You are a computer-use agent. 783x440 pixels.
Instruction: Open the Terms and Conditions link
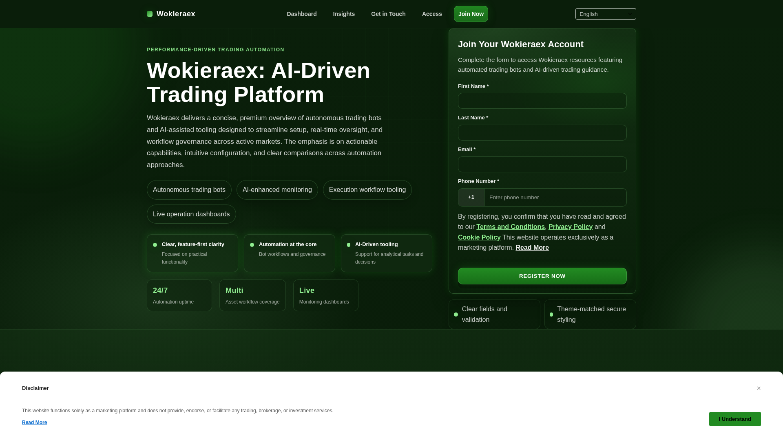[511, 227]
